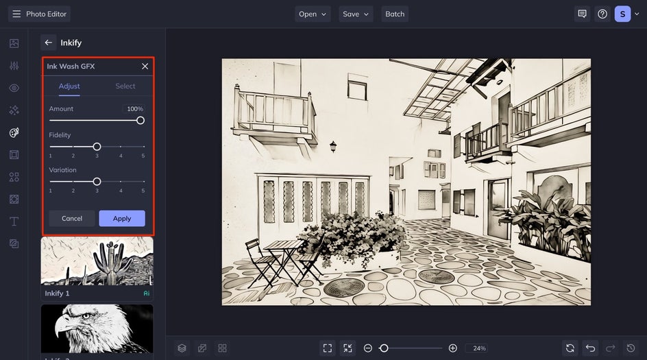Switch to the Adjust tab
This screenshot has width=647, height=360.
[69, 86]
